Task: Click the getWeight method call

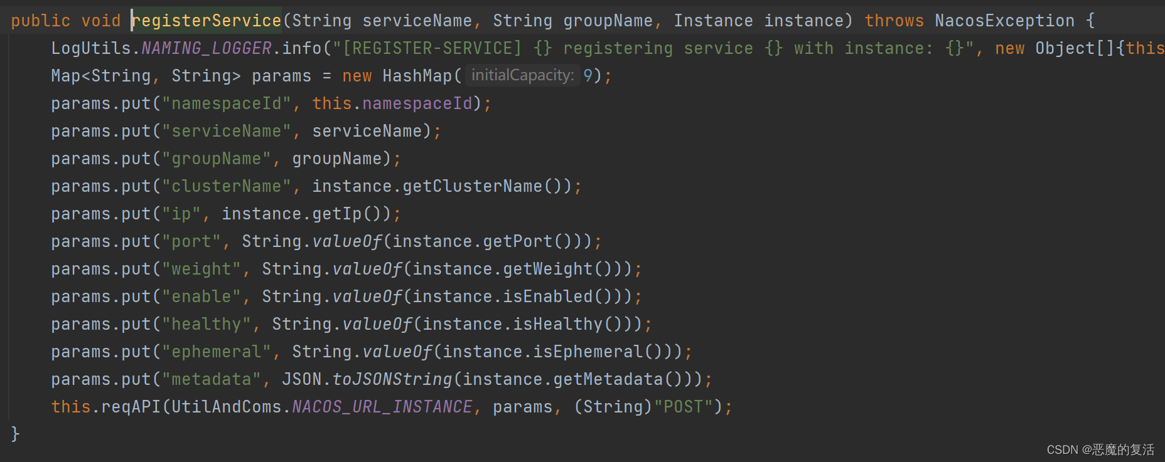Action: click(547, 269)
